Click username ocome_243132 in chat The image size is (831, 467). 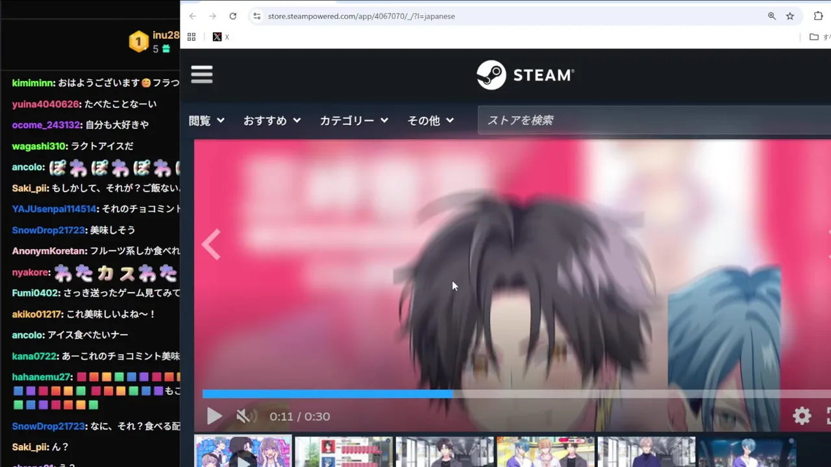[x=47, y=125]
